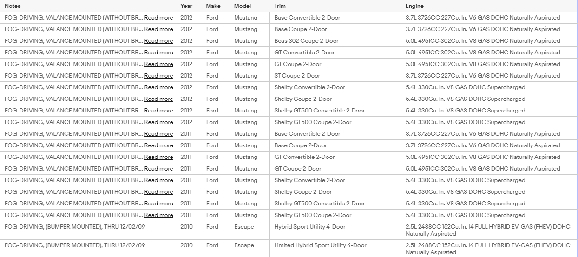Image resolution: width=578 pixels, height=257 pixels.
Task: Select the Year column header
Action: coord(186,6)
